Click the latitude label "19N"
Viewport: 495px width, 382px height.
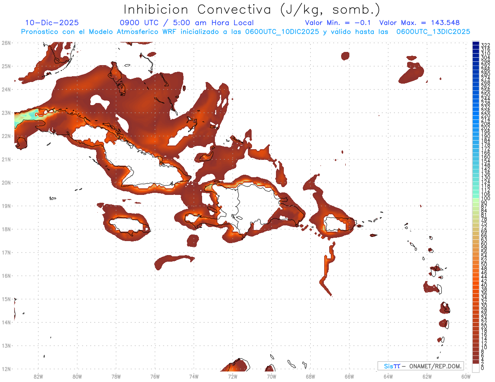(x=6, y=206)
